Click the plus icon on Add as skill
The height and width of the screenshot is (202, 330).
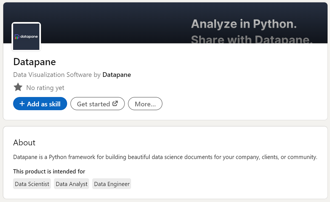(22, 104)
